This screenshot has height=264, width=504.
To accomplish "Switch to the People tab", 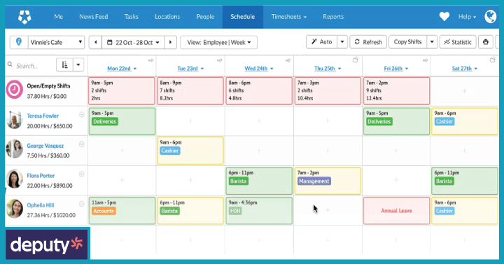I will coord(205,17).
